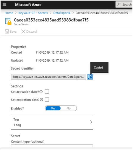Click the Updated date value

[x=52, y=60]
